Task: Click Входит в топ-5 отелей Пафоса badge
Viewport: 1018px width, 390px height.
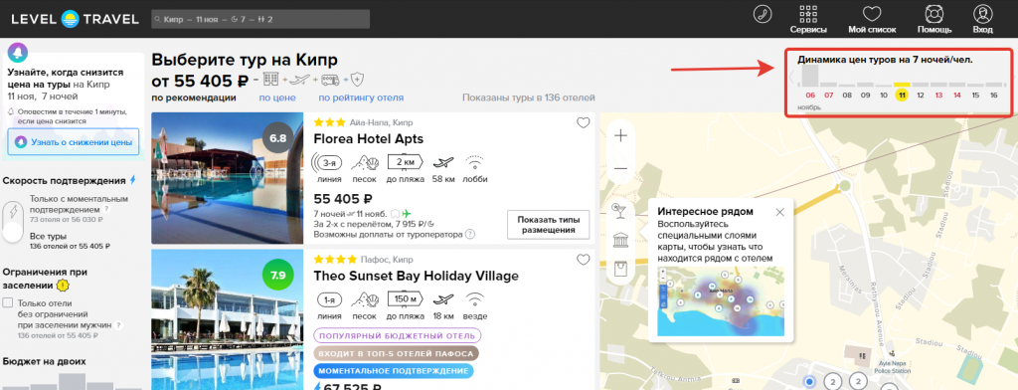Action: tap(396, 353)
